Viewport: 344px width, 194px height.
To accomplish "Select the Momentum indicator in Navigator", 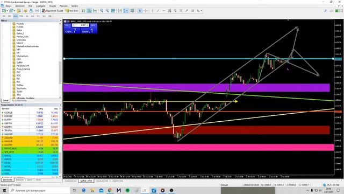I will point(22,56).
